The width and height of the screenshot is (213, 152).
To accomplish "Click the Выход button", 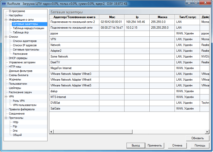I will tap(136, 145).
